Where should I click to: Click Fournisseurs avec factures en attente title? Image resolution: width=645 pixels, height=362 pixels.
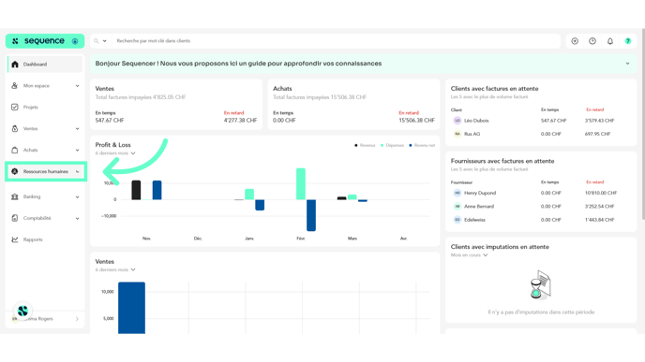click(x=502, y=161)
